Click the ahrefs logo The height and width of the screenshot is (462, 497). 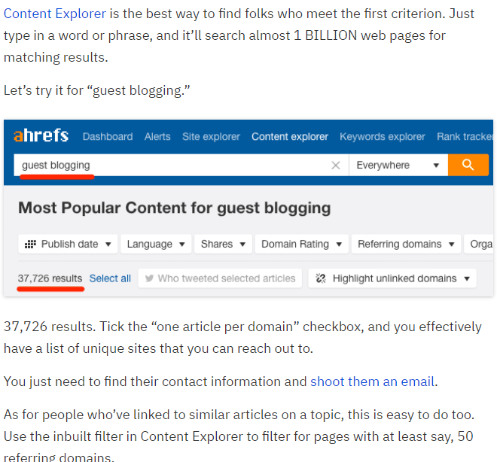pos(41,136)
